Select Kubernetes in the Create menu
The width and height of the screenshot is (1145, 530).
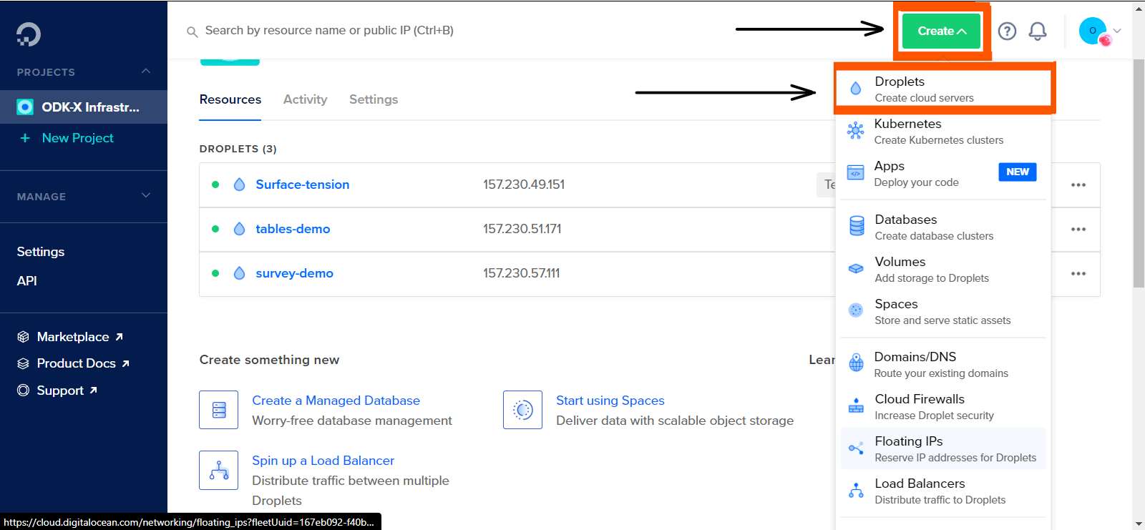tap(943, 131)
